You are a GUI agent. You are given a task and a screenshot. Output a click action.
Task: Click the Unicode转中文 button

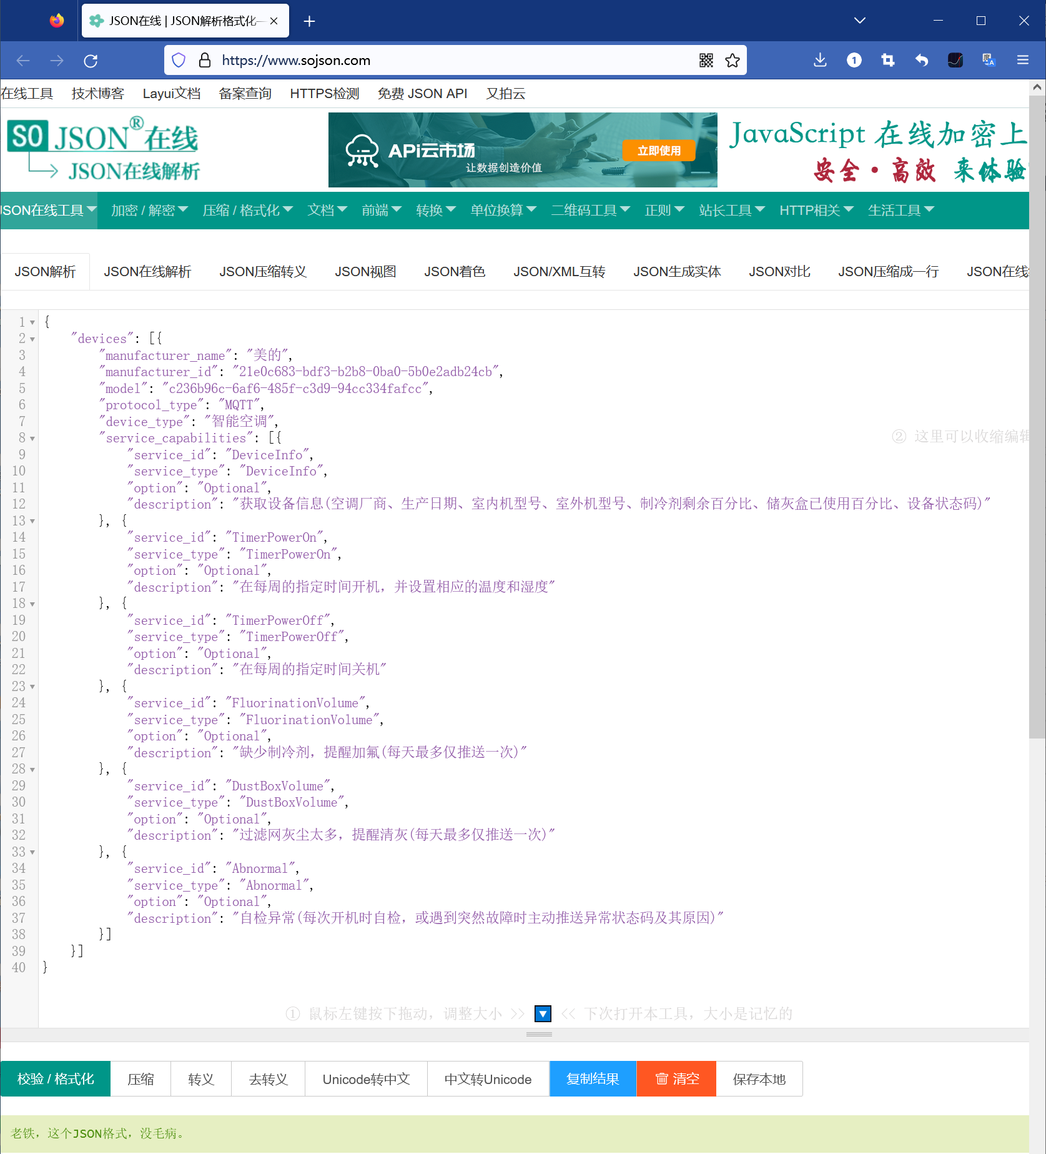[x=366, y=1079]
